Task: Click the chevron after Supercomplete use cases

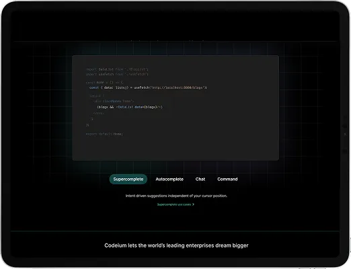Action: [x=193, y=204]
